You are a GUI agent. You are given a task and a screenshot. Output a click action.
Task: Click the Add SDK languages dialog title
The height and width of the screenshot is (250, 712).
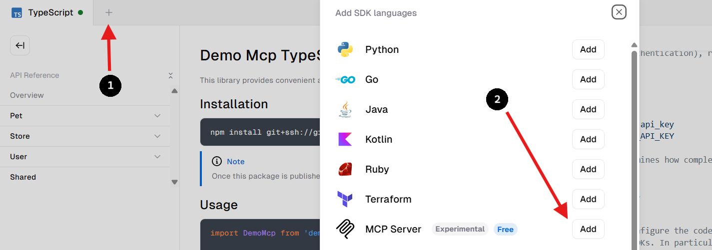point(376,13)
